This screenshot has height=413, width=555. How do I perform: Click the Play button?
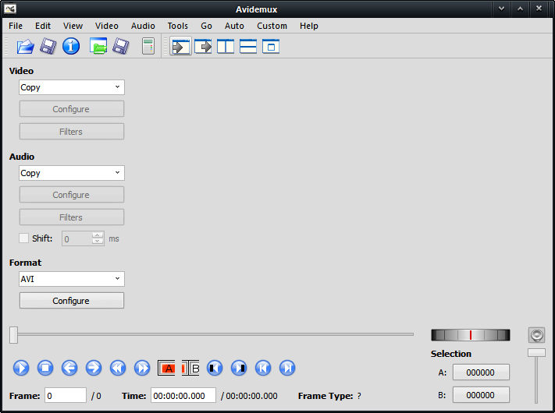(21, 368)
